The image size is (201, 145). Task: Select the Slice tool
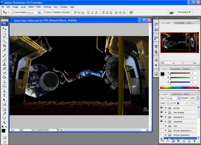[4, 50]
